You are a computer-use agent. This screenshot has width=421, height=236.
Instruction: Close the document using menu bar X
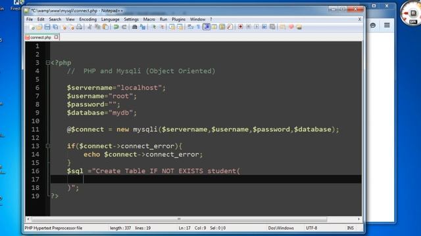coord(360,19)
